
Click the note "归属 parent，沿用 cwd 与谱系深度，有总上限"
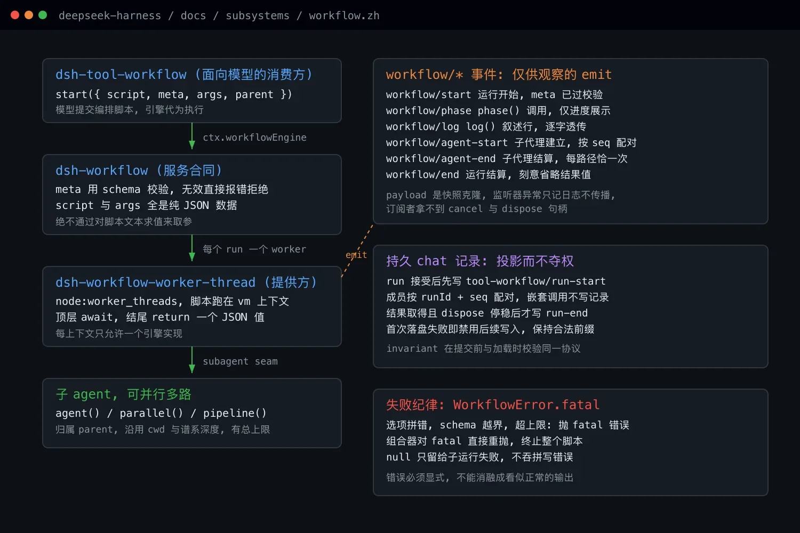tap(163, 430)
